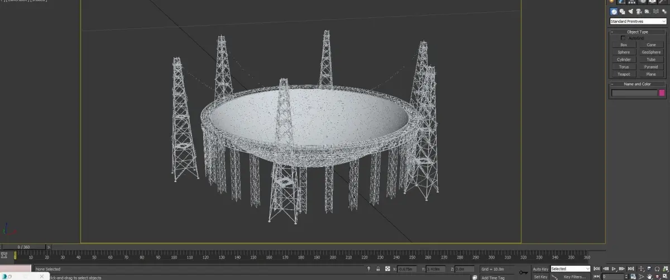Open the Selected key filter dropdown
The image size is (670, 280).
click(x=570, y=269)
